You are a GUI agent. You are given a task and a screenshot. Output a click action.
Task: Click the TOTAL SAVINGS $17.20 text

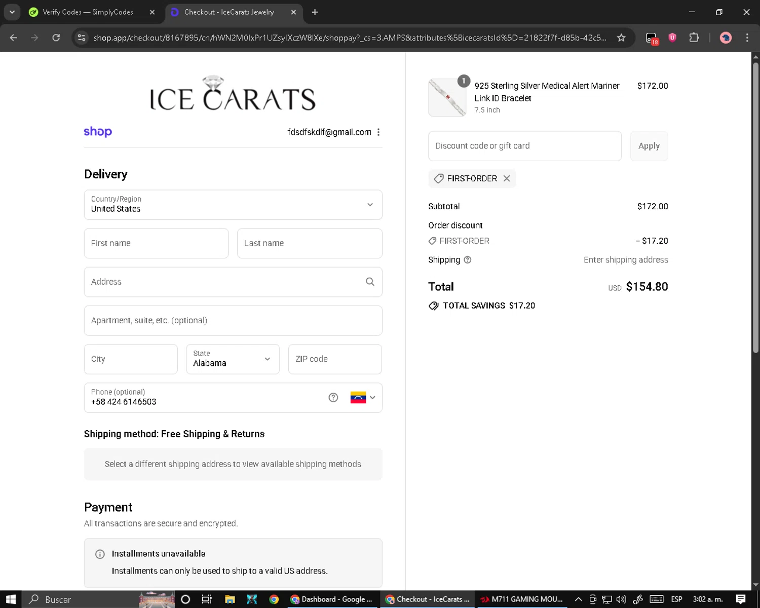point(482,306)
